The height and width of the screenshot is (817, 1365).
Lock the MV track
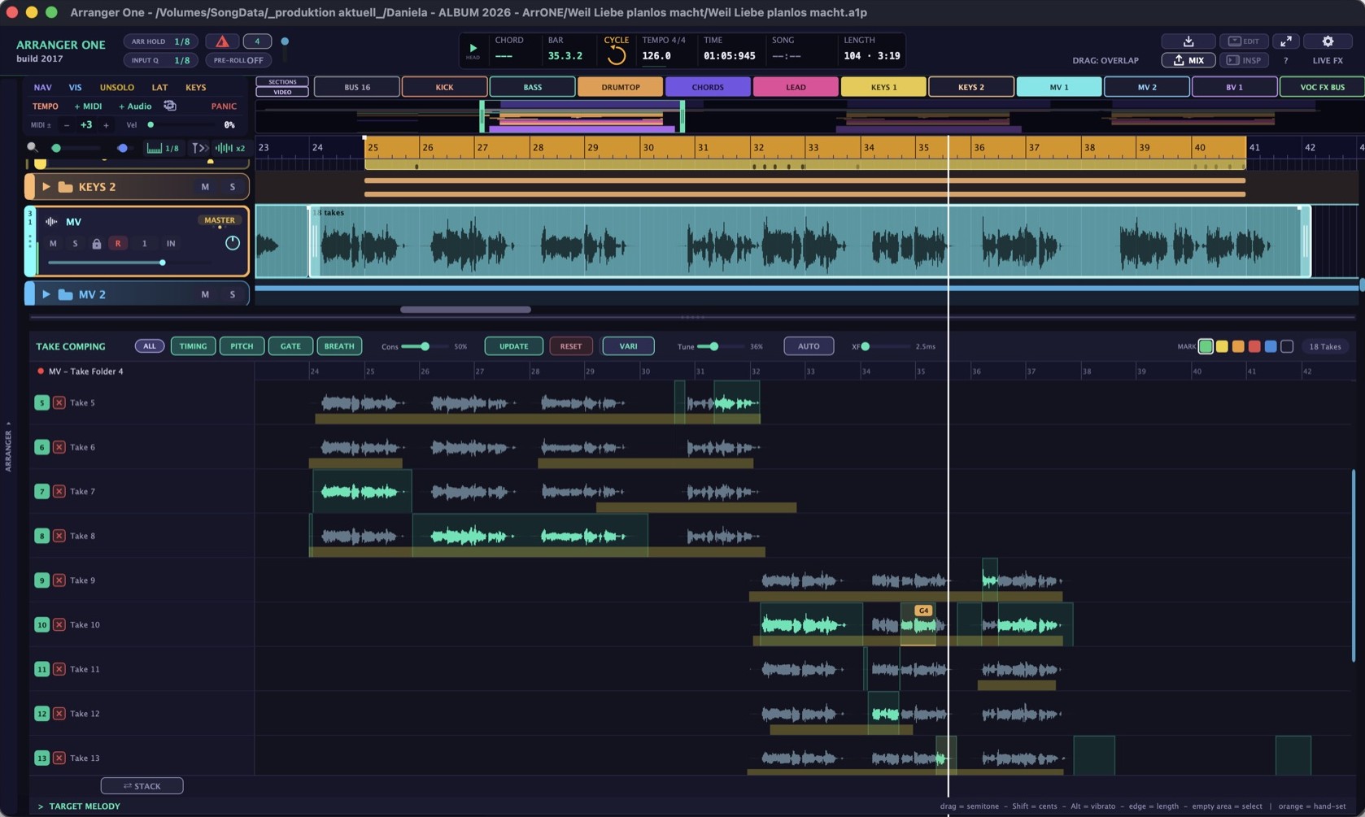click(x=96, y=244)
